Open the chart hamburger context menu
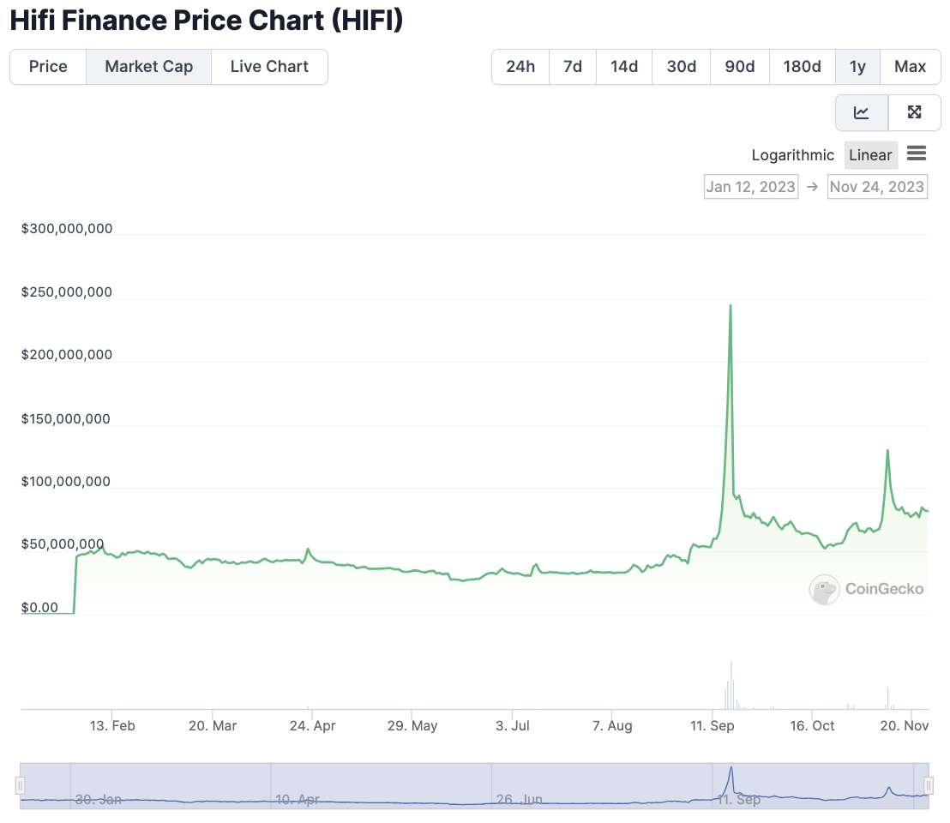This screenshot has width=950, height=823. tap(916, 153)
